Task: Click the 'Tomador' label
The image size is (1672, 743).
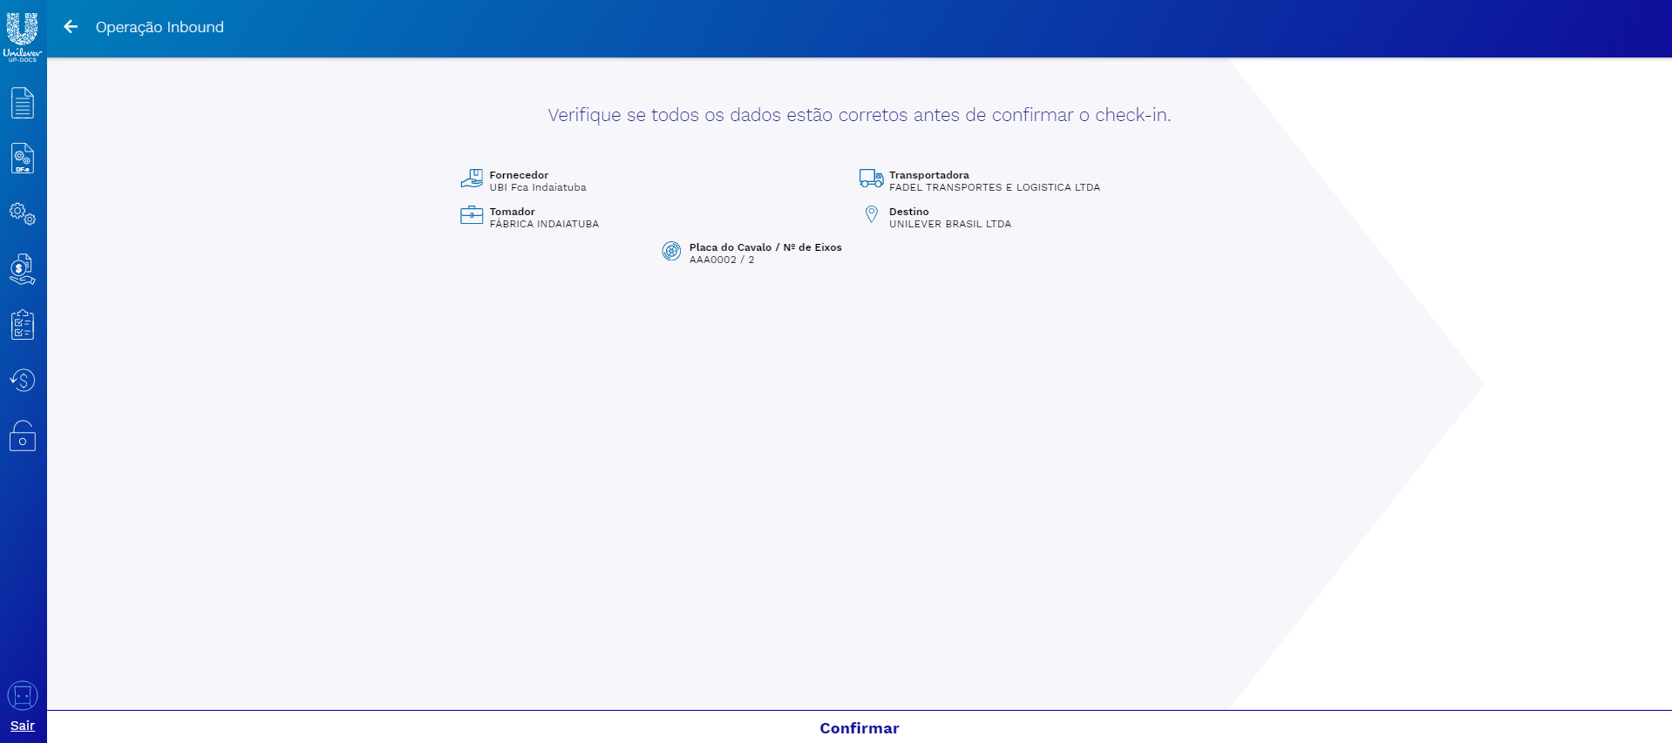Action: [512, 212]
